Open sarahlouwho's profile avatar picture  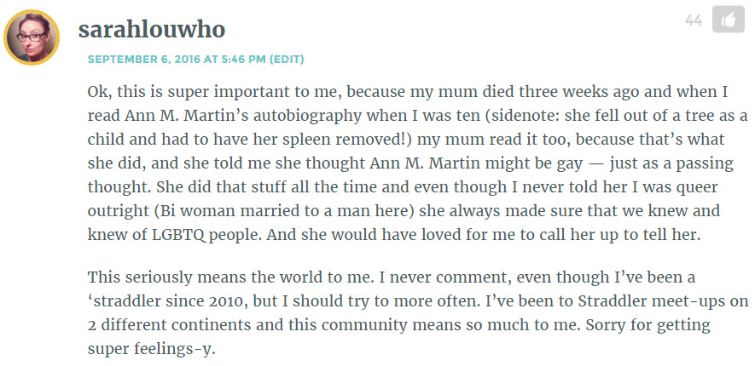tap(32, 37)
